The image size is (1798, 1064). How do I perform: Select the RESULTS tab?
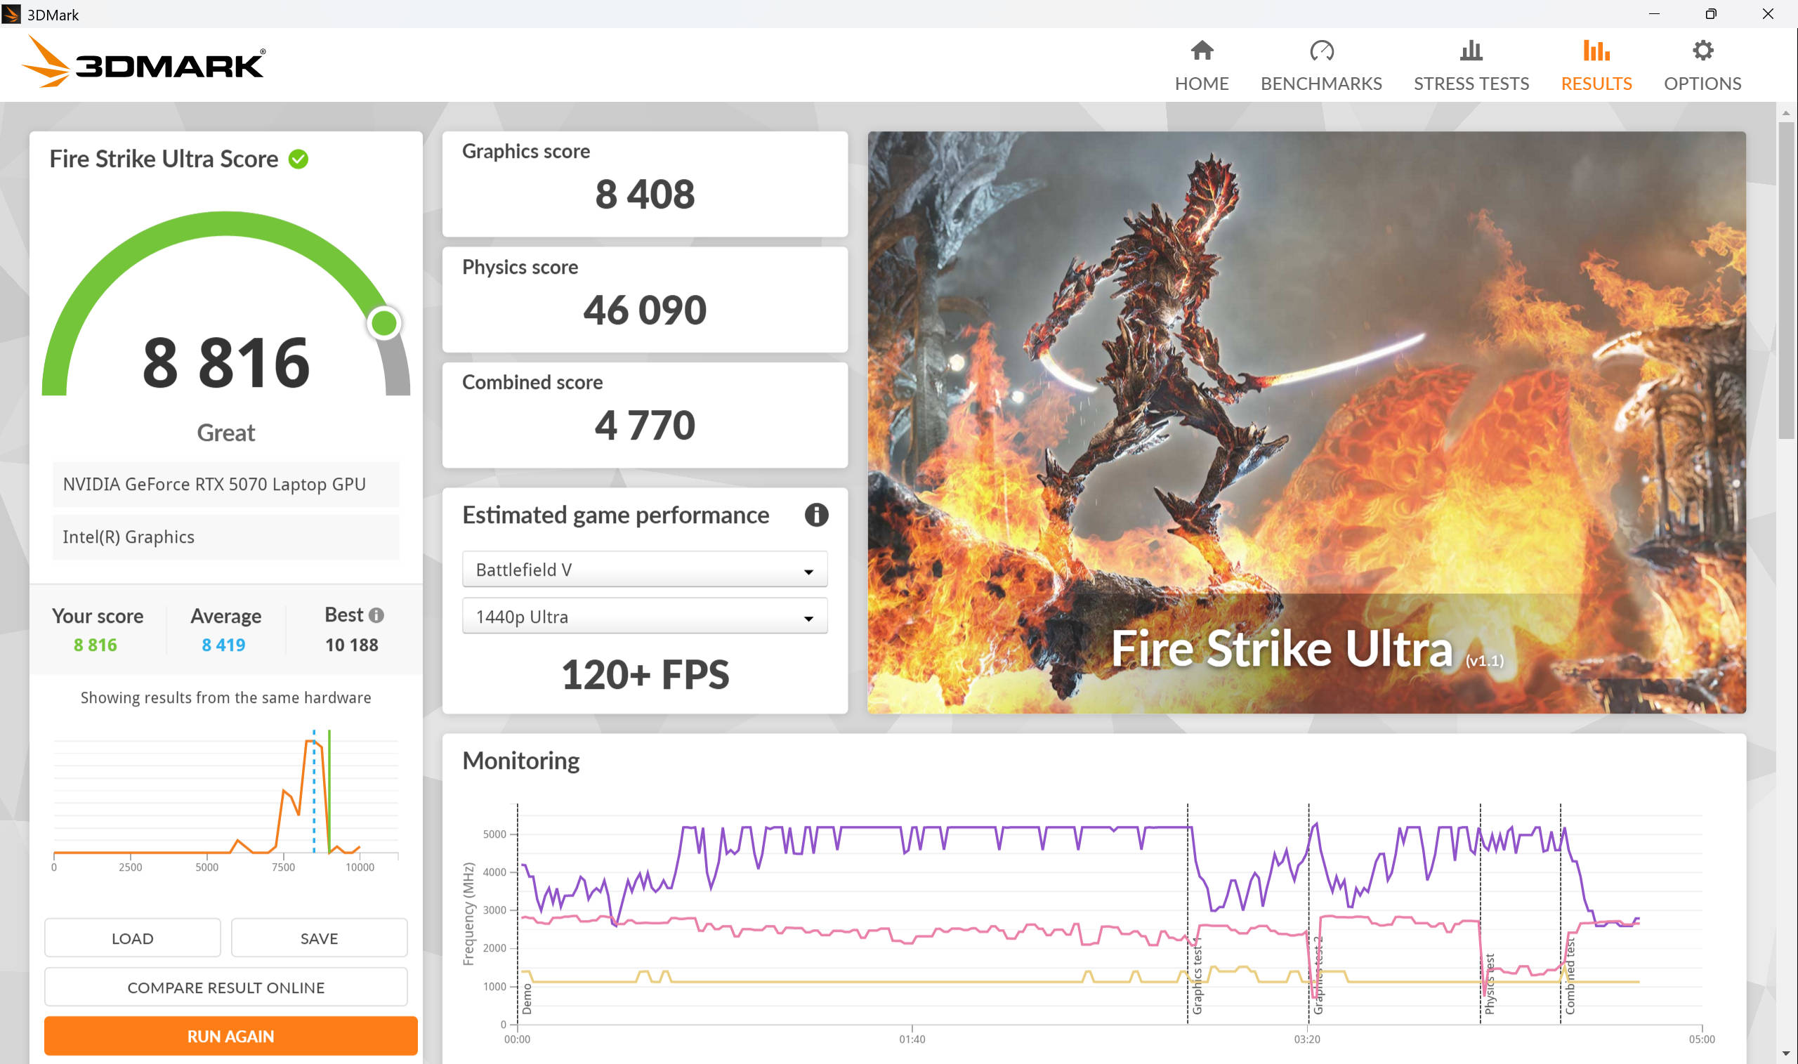point(1596,66)
